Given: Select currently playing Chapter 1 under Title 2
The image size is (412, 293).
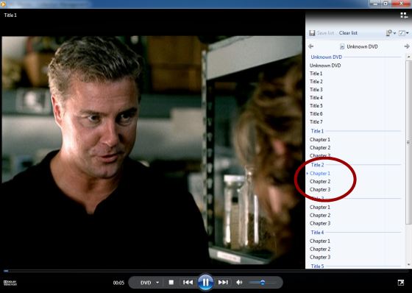Looking at the screenshot, I should coord(320,173).
